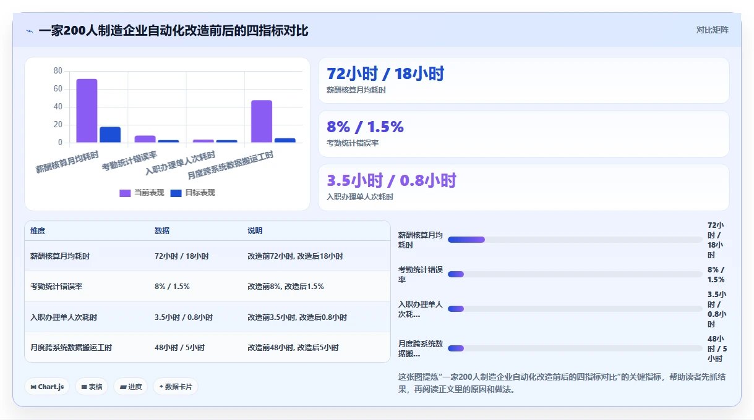Click the Chart.js tag pill

point(47,387)
